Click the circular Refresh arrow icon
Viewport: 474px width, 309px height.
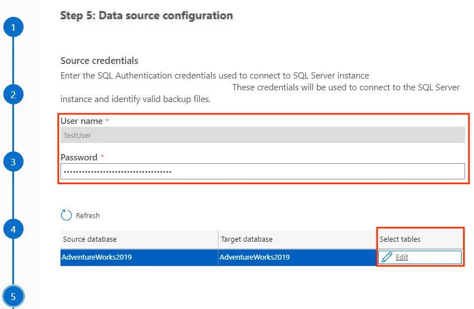coord(66,215)
